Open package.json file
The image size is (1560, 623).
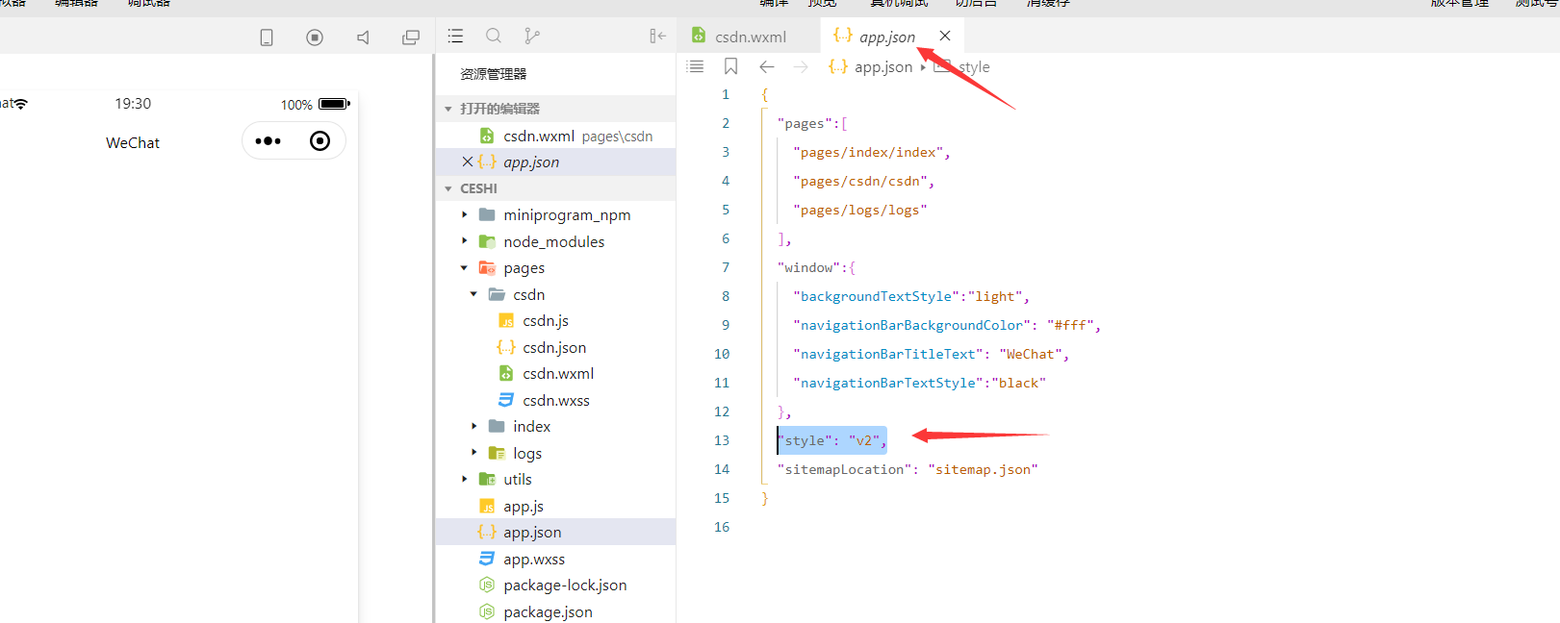coord(556,611)
